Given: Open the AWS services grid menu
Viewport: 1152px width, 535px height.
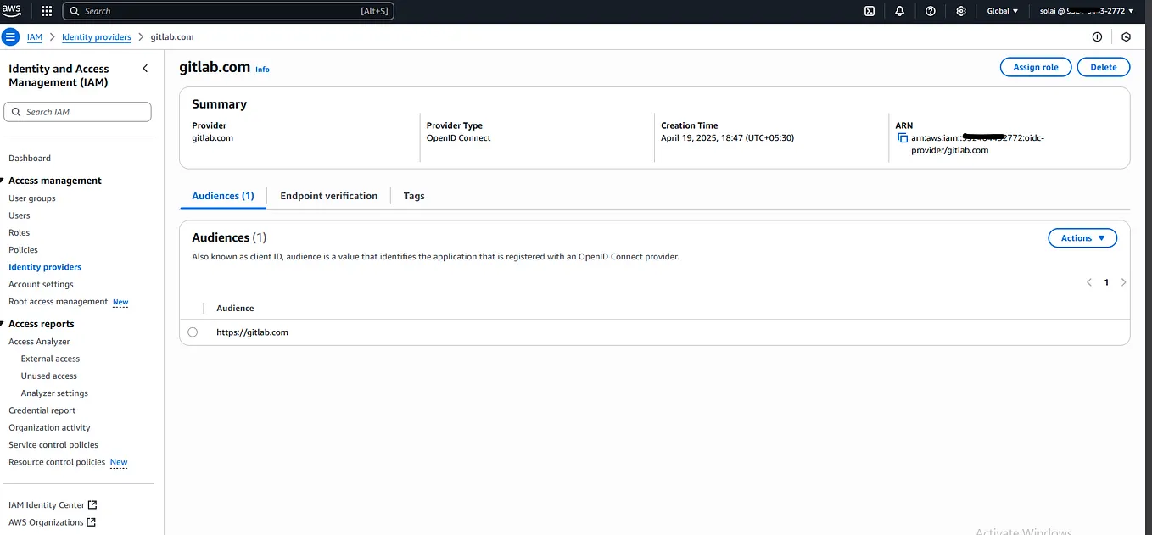Looking at the screenshot, I should [x=46, y=10].
